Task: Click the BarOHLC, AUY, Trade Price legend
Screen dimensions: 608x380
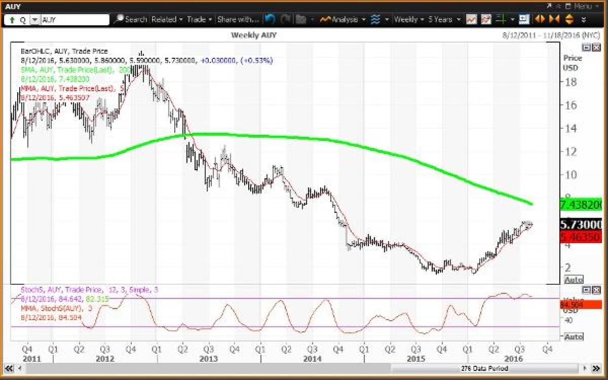Action: pos(64,52)
